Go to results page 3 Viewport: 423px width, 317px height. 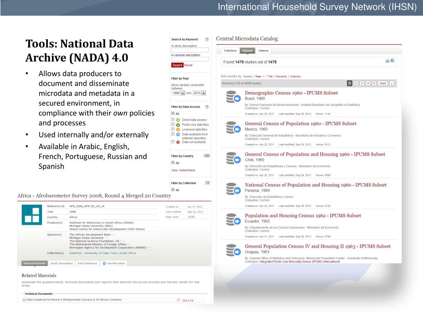click(362, 83)
